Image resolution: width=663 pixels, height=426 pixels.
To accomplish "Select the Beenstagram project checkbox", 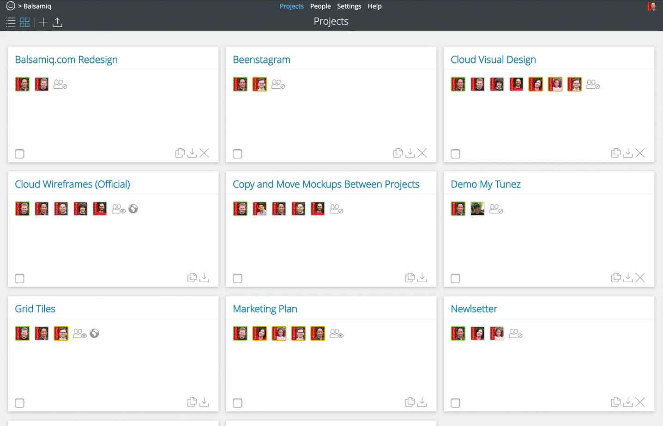I will (237, 154).
